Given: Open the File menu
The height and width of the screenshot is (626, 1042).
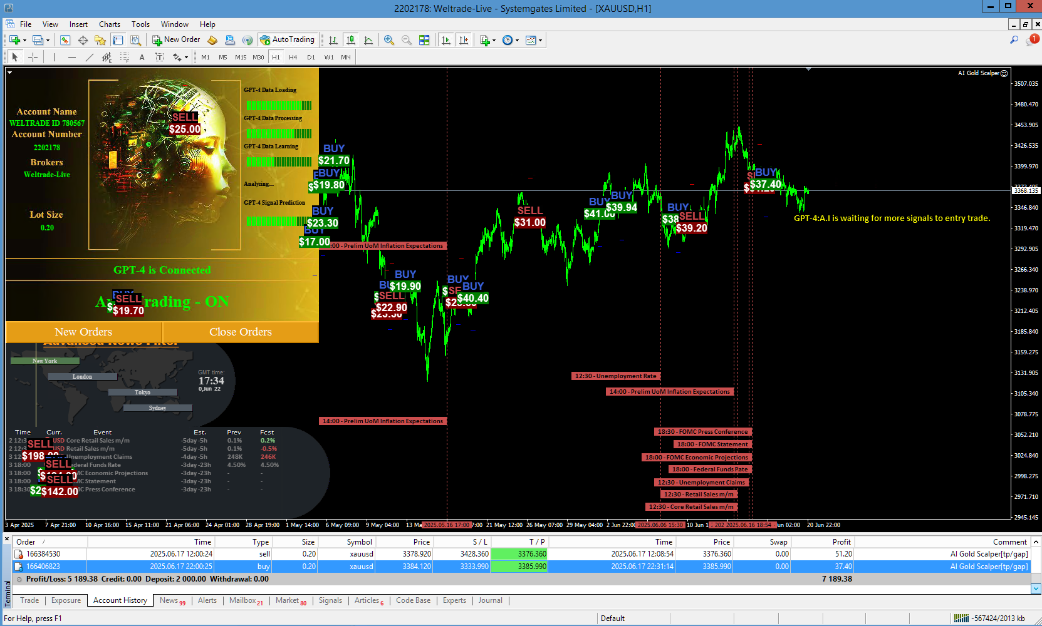Looking at the screenshot, I should [26, 24].
